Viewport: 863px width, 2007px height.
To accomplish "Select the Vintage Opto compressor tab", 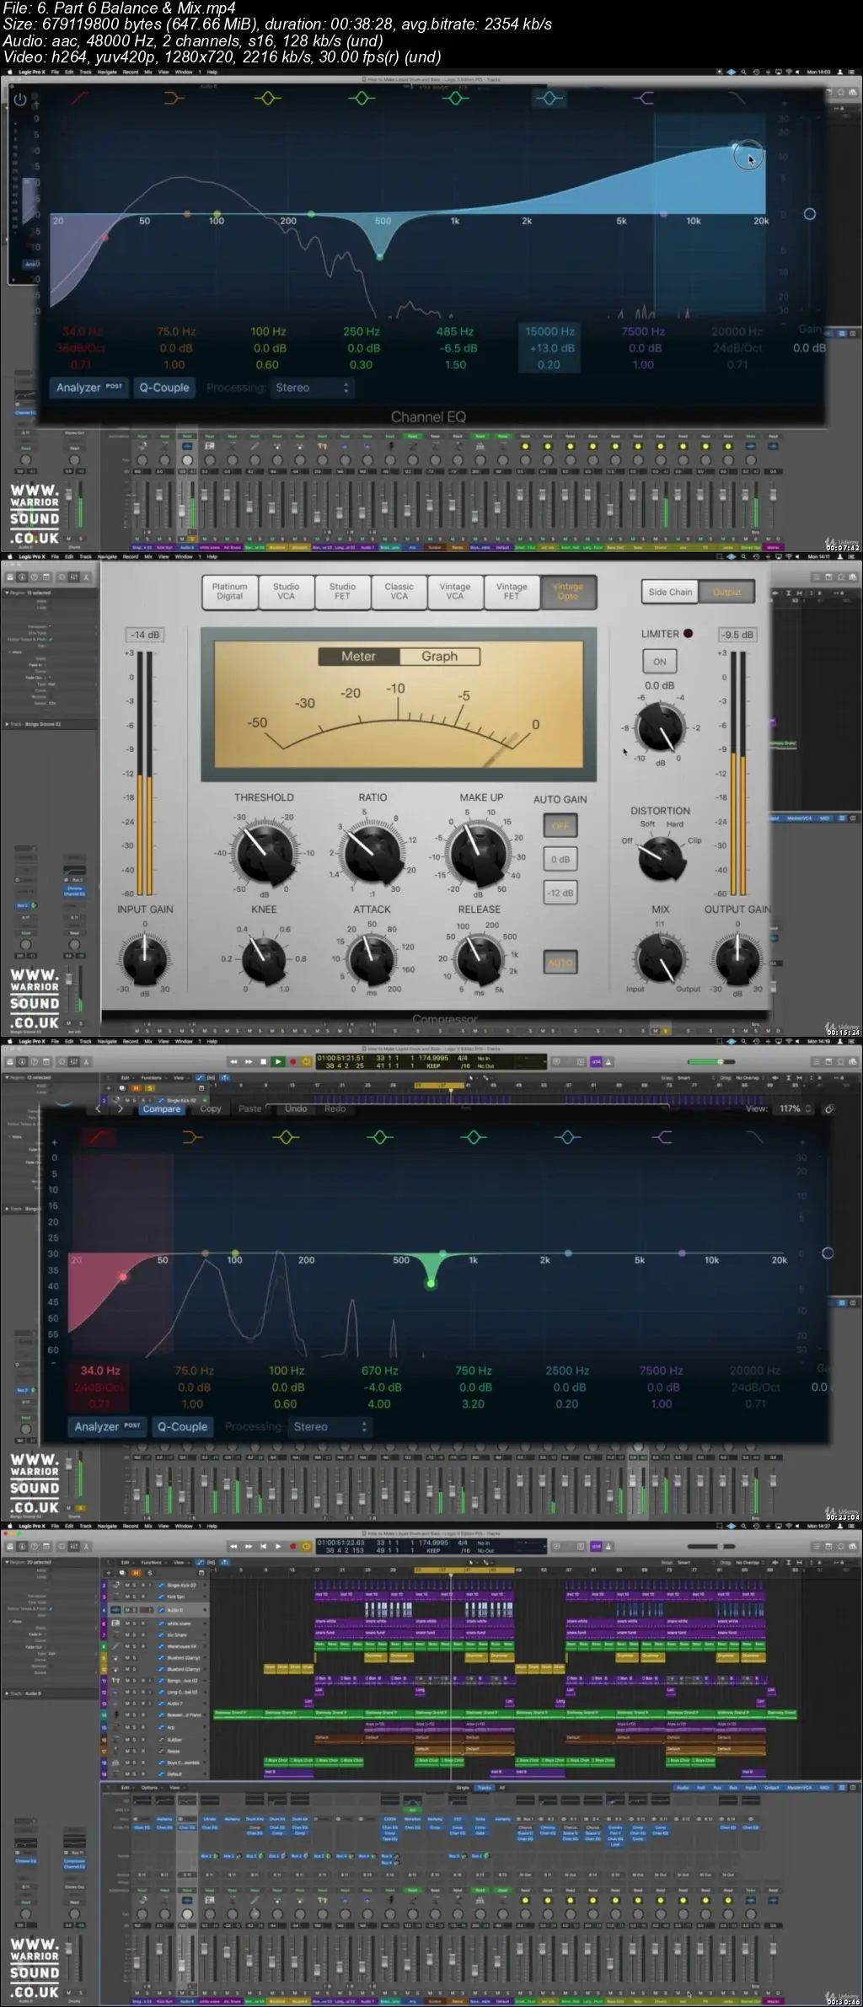I will [x=568, y=591].
